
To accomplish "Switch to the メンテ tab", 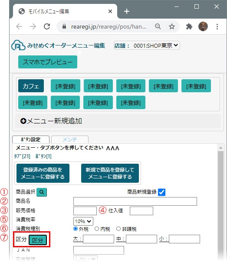I will point(70,139).
